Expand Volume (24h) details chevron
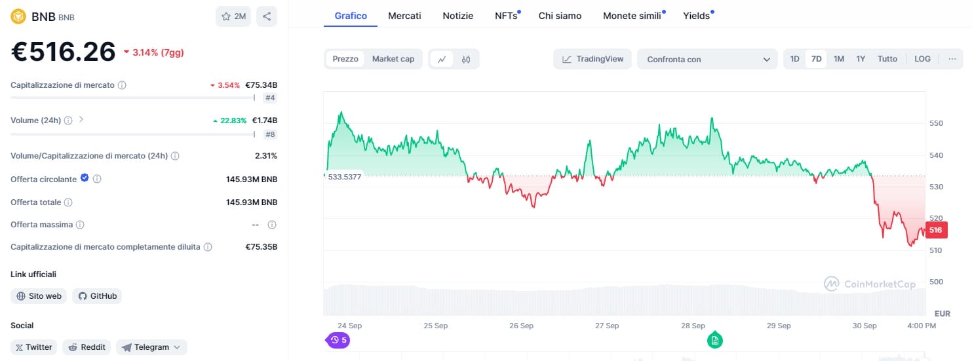Screen dimensions: 972x361 click(81, 120)
